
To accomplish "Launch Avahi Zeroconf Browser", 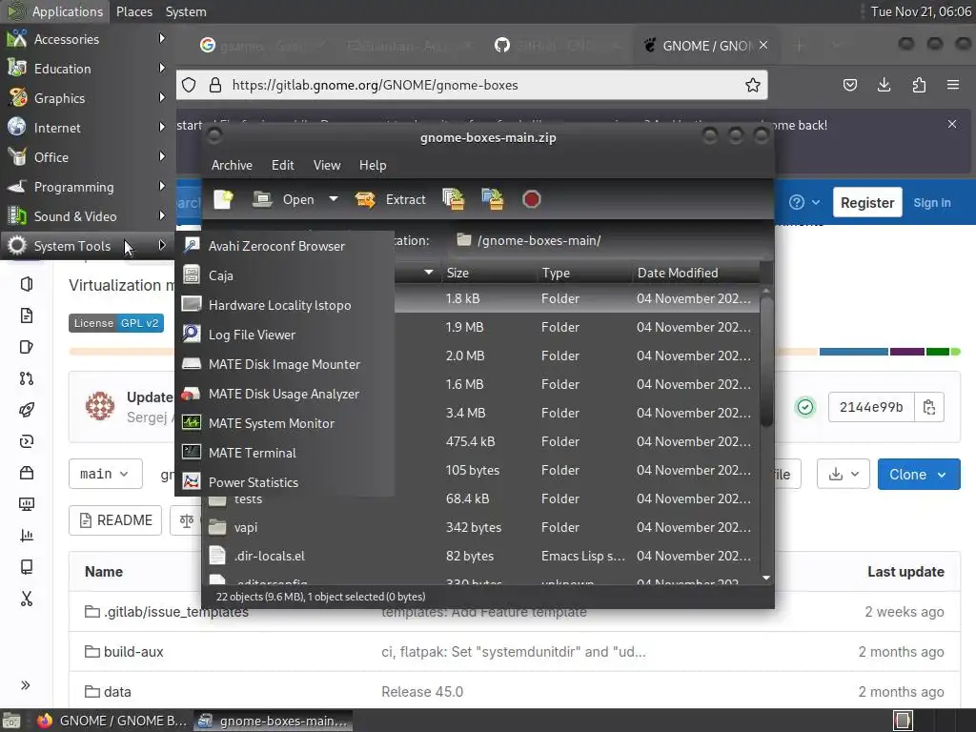I will [x=284, y=246].
